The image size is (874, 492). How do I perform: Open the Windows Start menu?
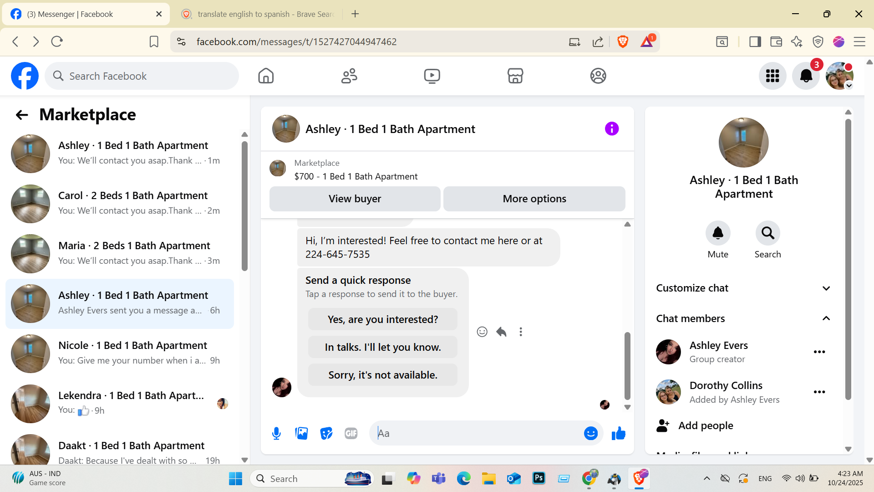235,479
